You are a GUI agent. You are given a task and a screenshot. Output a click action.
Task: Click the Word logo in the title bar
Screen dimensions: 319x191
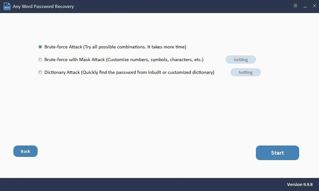point(7,6)
